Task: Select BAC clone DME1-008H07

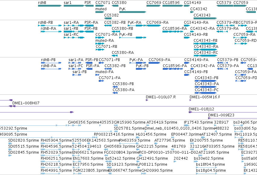Action: tap(26, 103)
